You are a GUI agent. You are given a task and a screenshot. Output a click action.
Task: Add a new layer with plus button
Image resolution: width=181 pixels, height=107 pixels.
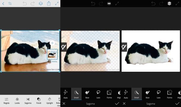(x=52, y=43)
